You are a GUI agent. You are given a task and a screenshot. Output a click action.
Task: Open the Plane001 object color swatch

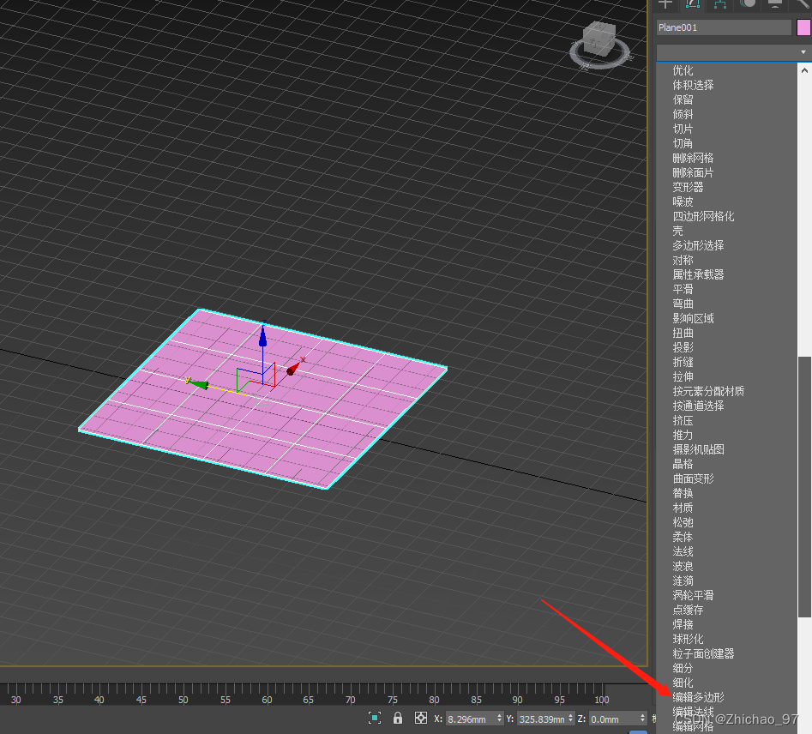[803, 27]
